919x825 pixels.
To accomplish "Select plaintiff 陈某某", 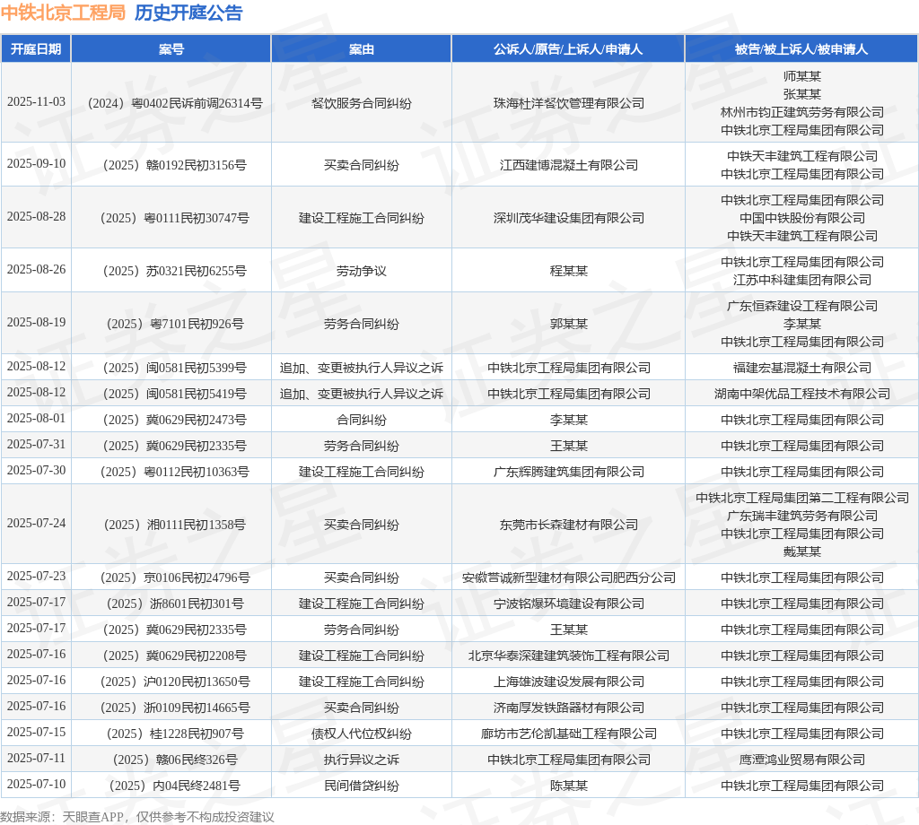I will tap(568, 786).
